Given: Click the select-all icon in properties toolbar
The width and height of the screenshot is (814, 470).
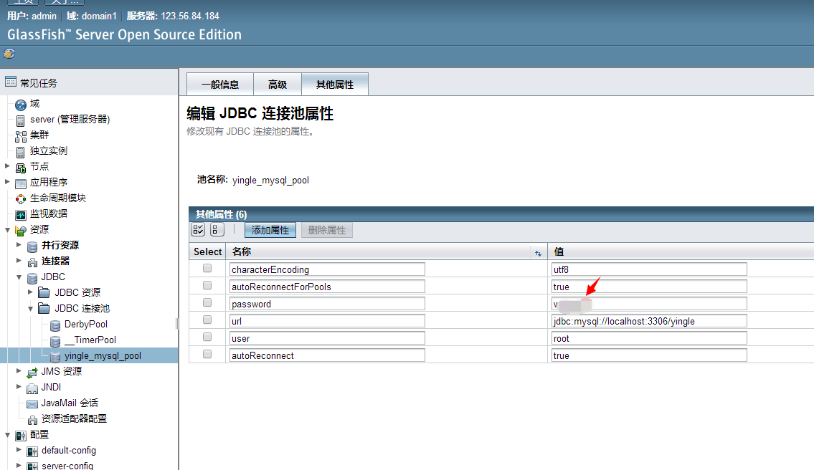Looking at the screenshot, I should [x=199, y=230].
